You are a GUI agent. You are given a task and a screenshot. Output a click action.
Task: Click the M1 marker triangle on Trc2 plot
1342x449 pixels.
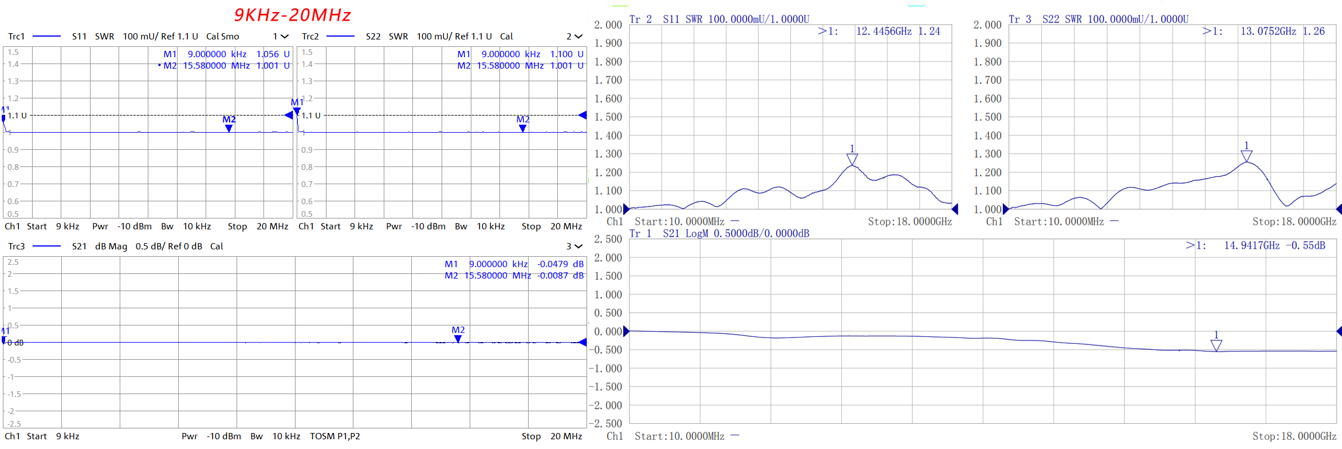pyautogui.click(x=297, y=110)
